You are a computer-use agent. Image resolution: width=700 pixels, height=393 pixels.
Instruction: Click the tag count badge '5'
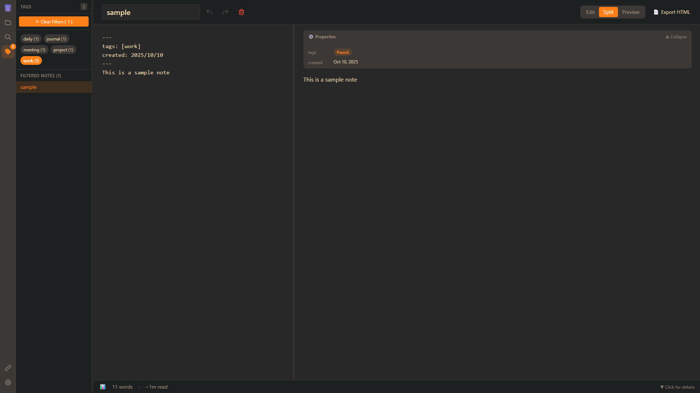click(x=84, y=7)
